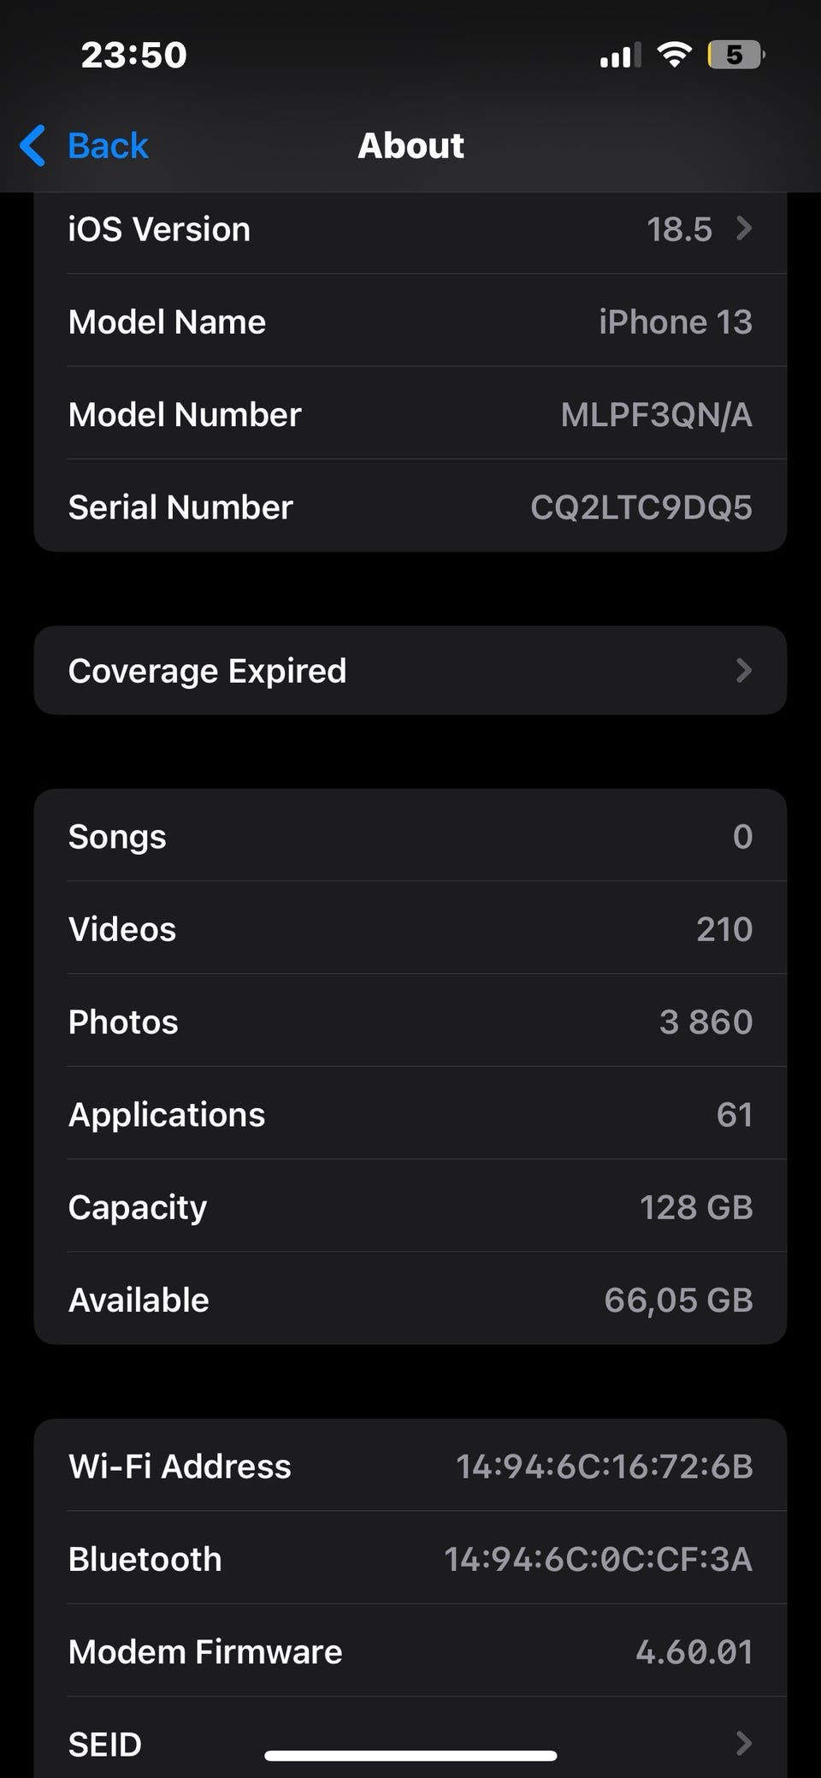Viewport: 821px width, 1778px height.
Task: Tap the Back chevron icon
Action: tap(33, 145)
